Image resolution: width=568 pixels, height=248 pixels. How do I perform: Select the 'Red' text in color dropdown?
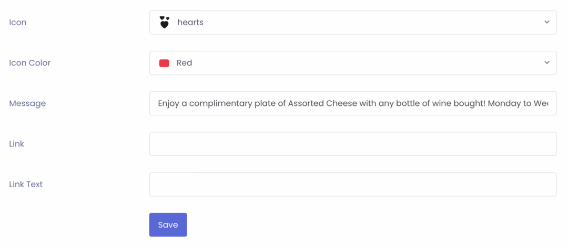coord(185,63)
